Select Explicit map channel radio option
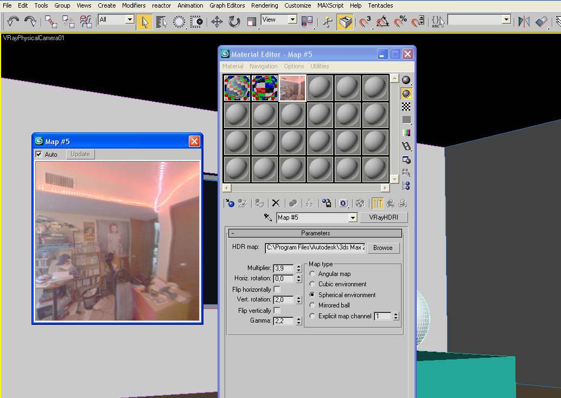Image resolution: width=561 pixels, height=398 pixels. coord(313,316)
